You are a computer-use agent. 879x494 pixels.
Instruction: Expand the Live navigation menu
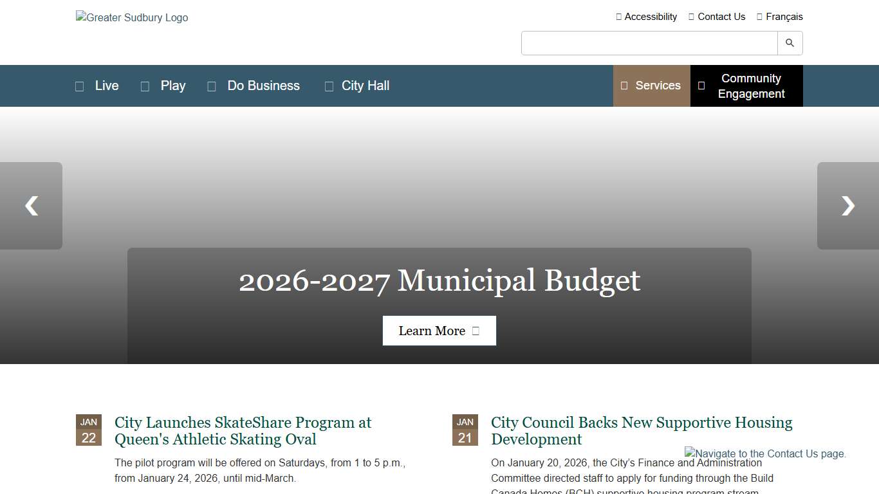tap(98, 86)
